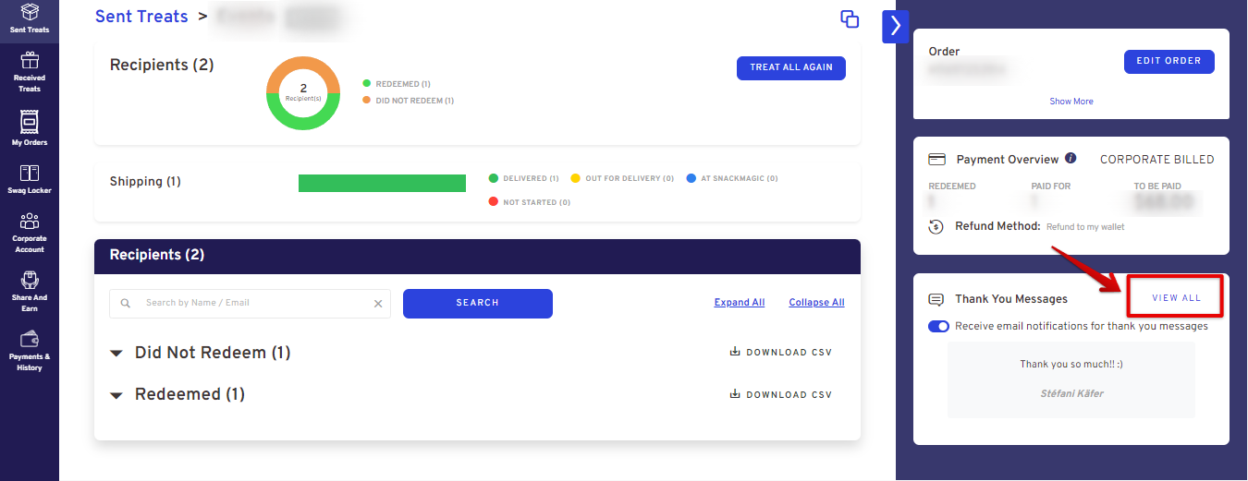The image size is (1248, 481).
Task: Focus the Search by Name / Email field
Action: pos(254,304)
